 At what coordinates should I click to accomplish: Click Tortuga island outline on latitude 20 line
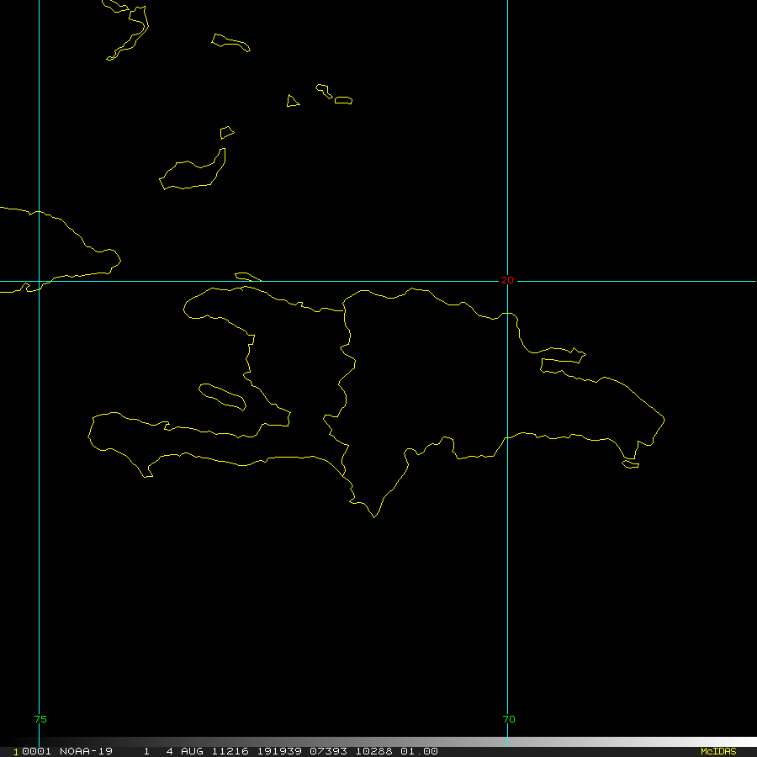(x=248, y=277)
